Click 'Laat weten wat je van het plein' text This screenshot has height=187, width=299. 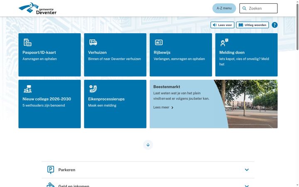177,93
